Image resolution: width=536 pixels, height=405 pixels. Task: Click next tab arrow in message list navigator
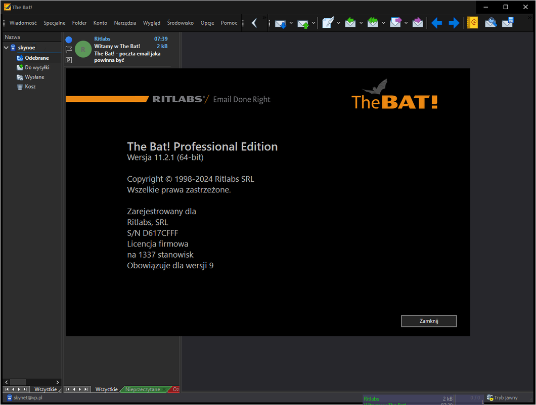[x=80, y=389]
